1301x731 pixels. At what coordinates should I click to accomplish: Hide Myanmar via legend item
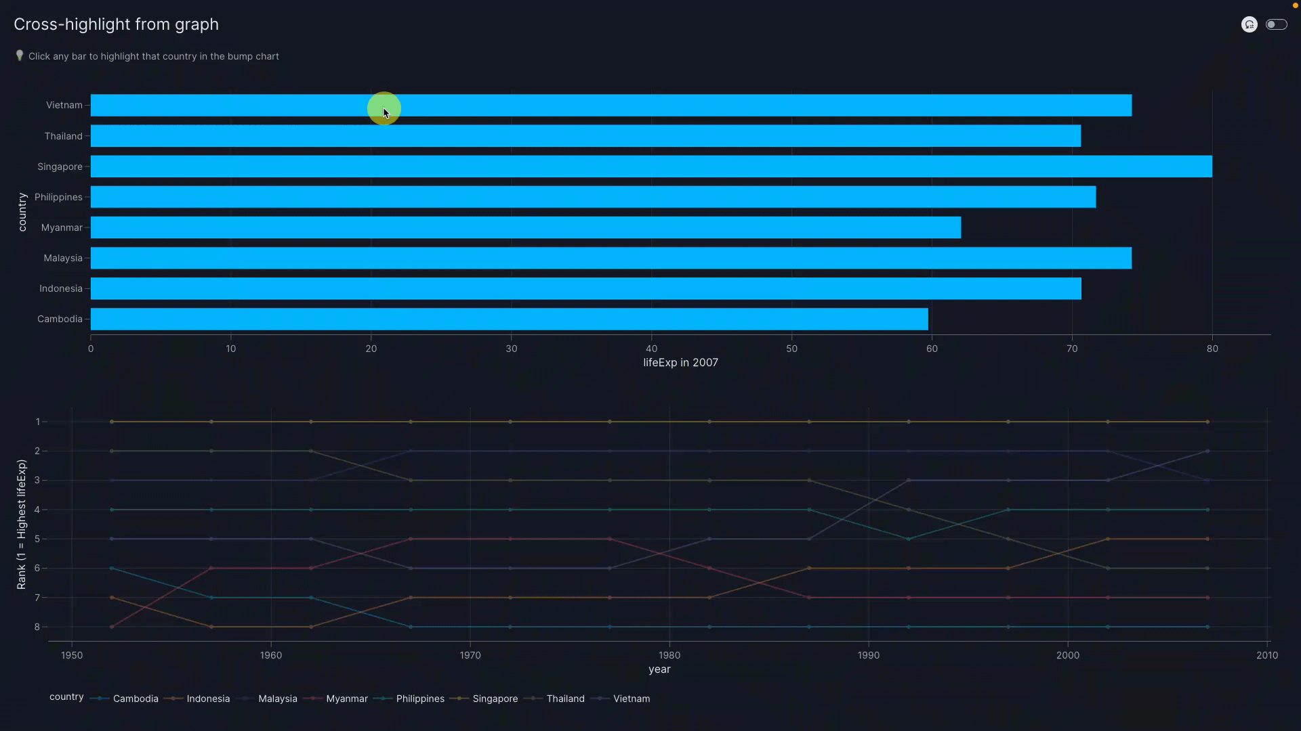tap(346, 699)
